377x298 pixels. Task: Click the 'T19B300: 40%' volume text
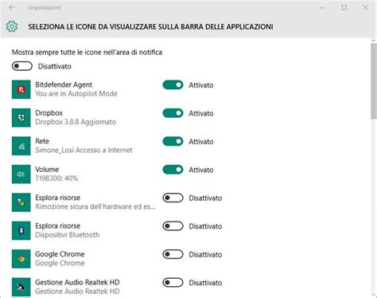pyautogui.click(x=56, y=178)
